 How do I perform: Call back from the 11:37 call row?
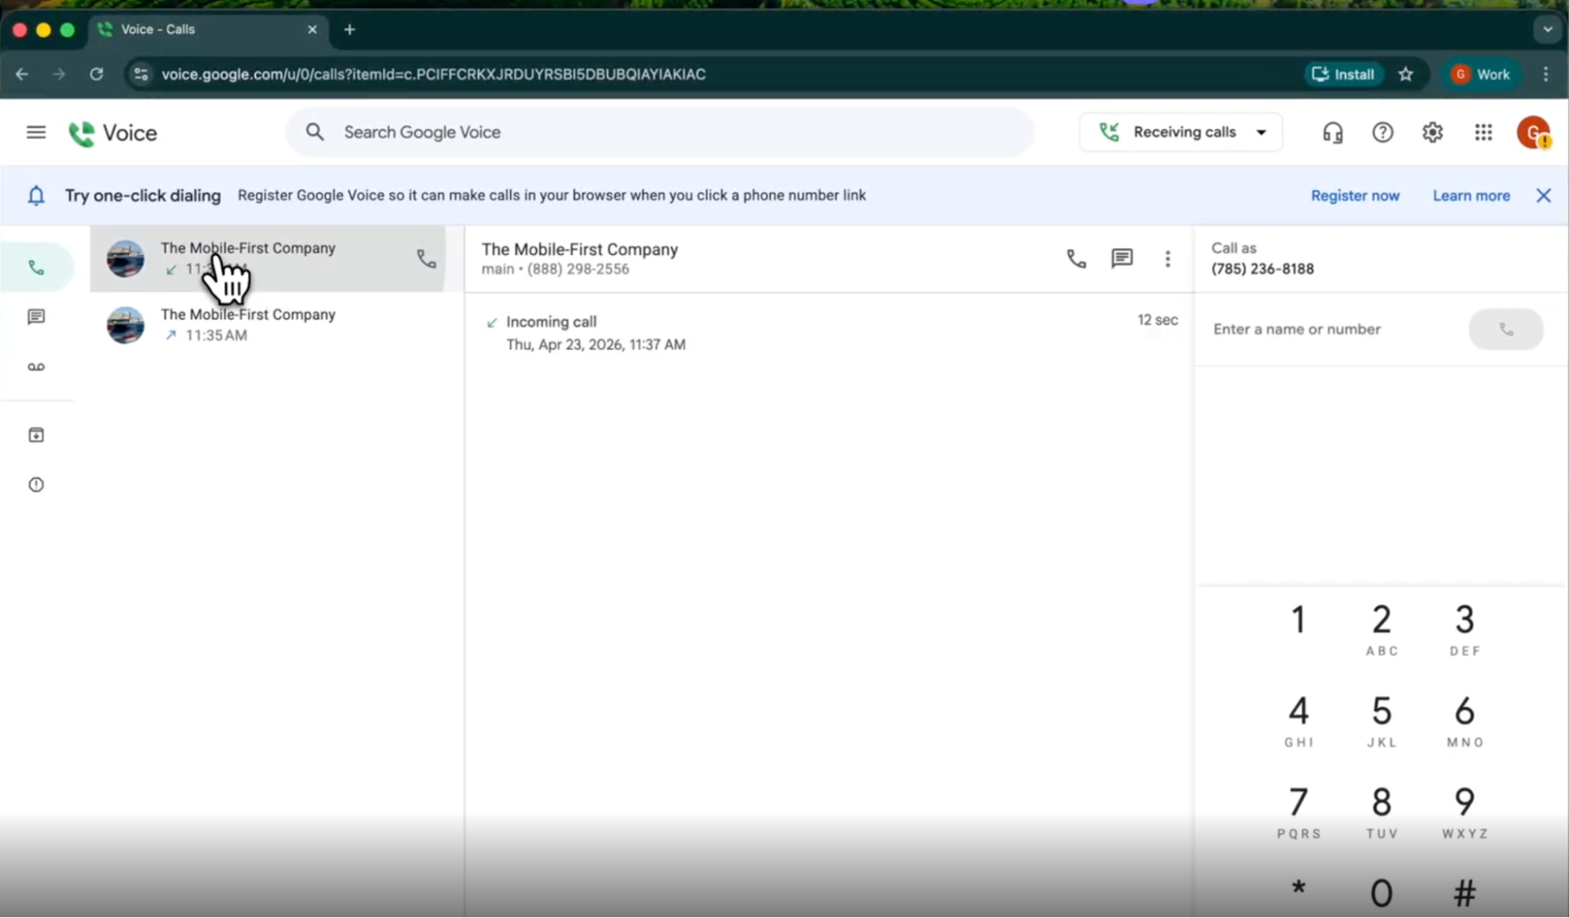pos(426,259)
